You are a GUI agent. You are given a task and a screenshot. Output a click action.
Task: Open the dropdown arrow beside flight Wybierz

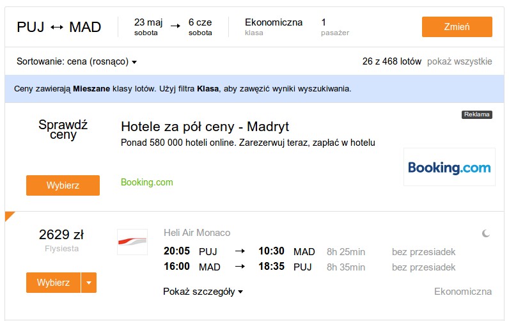[89, 283]
